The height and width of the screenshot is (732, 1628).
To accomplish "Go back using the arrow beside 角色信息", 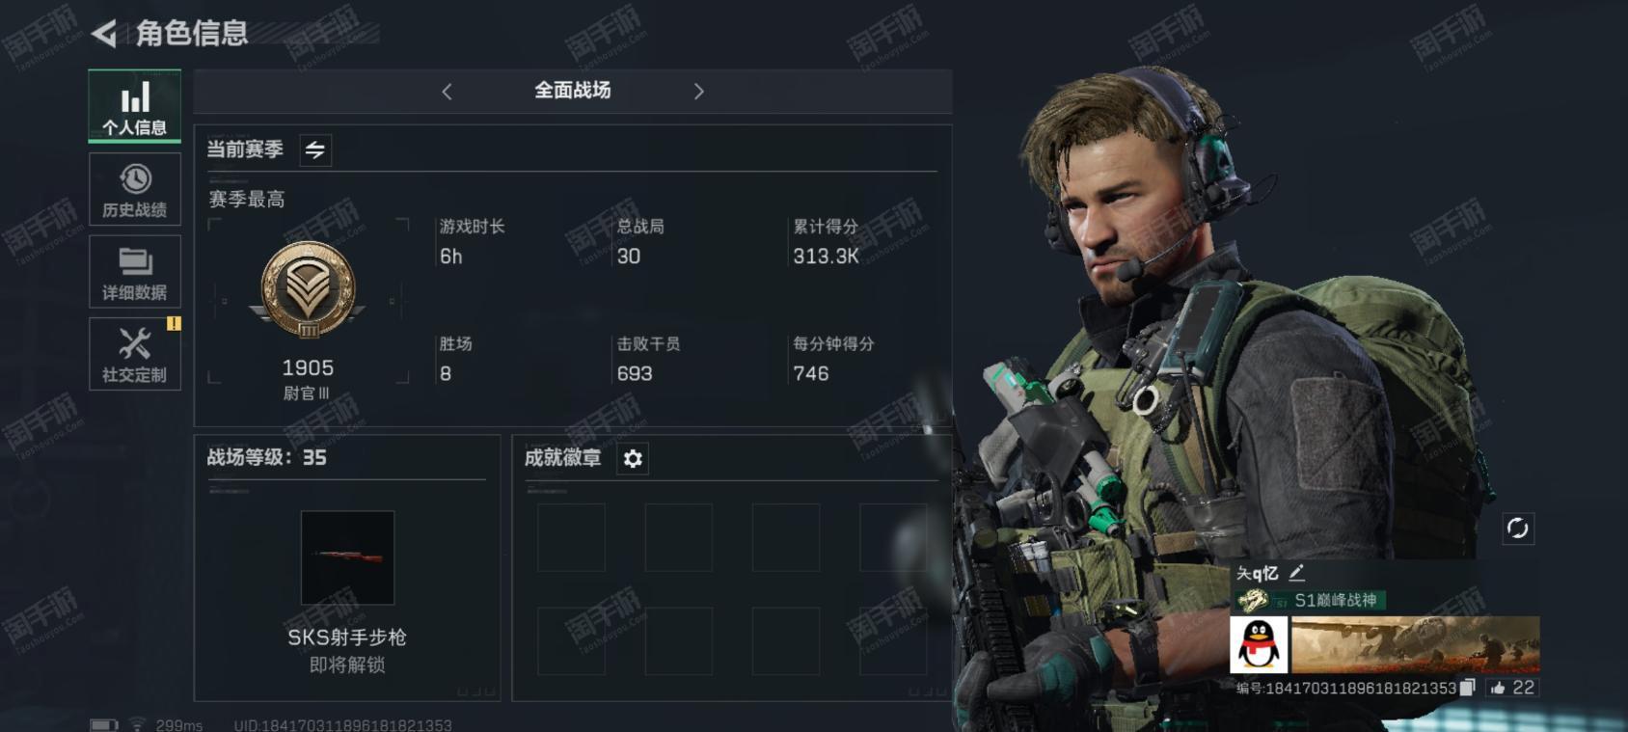I will [104, 34].
